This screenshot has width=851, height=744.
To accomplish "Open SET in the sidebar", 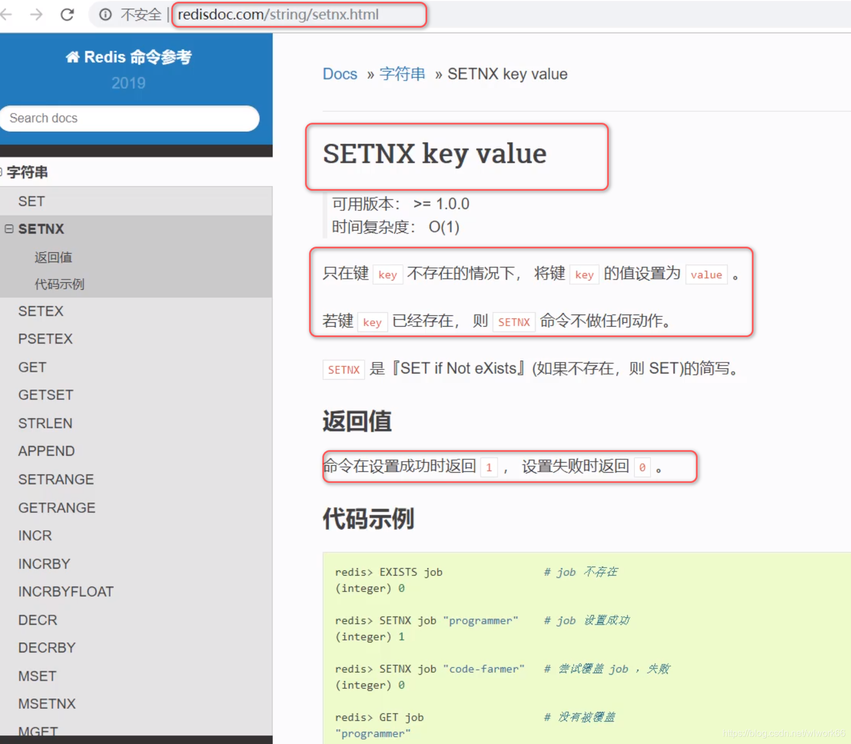I will point(31,201).
